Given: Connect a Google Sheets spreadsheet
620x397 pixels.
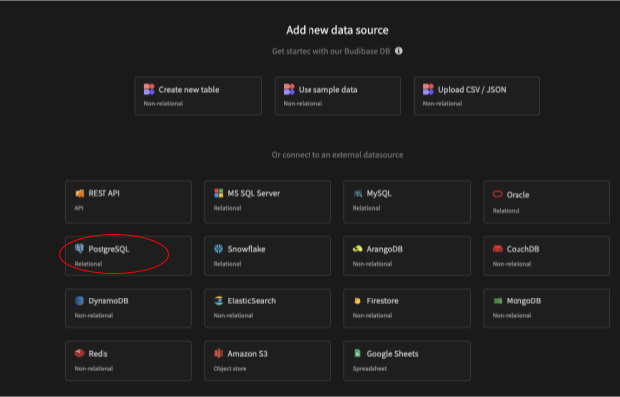Looking at the screenshot, I should point(407,361).
